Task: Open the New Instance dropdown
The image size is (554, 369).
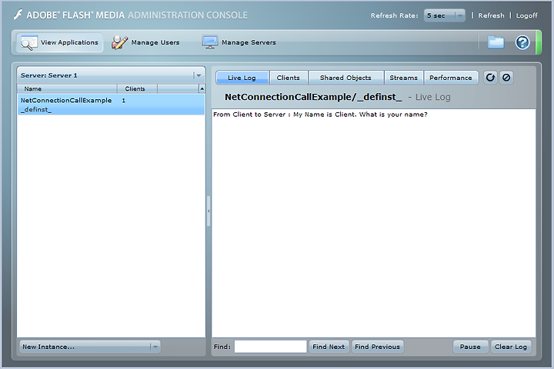Action: tap(90, 347)
